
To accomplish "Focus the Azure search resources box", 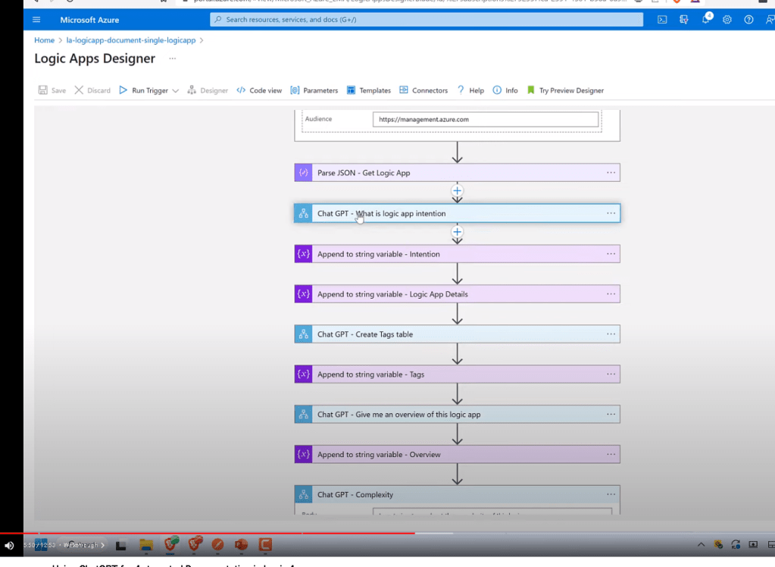I will (x=427, y=19).
